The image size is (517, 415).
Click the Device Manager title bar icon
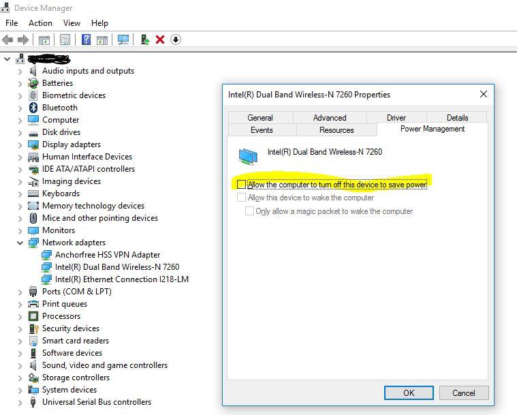tap(5, 7)
